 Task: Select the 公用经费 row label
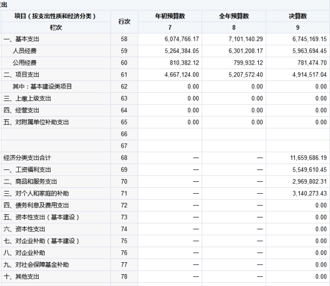click(24, 63)
